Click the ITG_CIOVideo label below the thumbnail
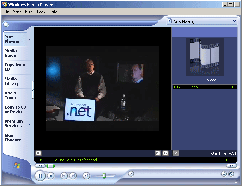Image resolution: width=242 pixels, height=186 pixels. (x=204, y=80)
